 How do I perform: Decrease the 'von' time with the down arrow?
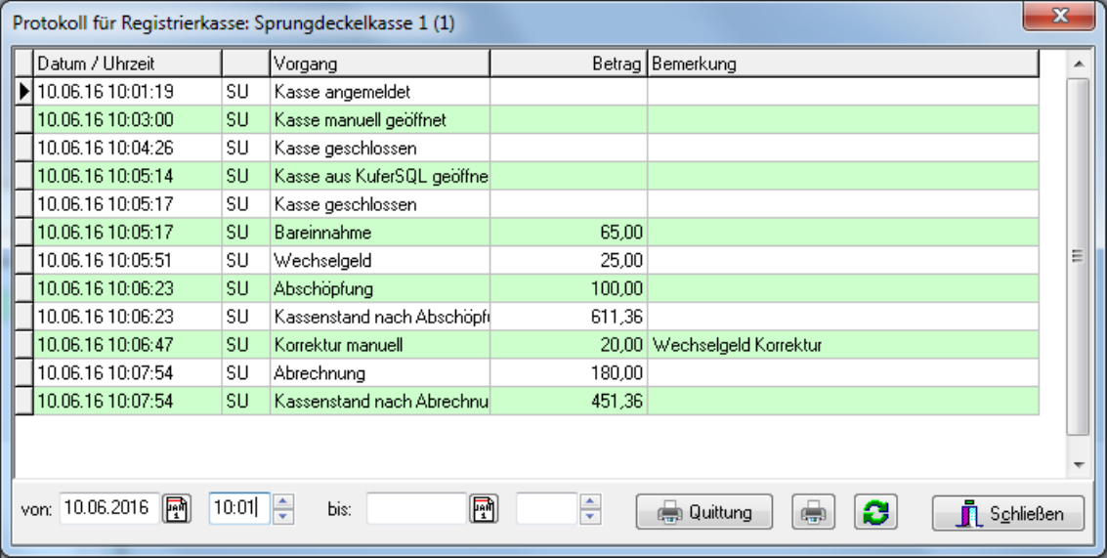click(x=283, y=516)
